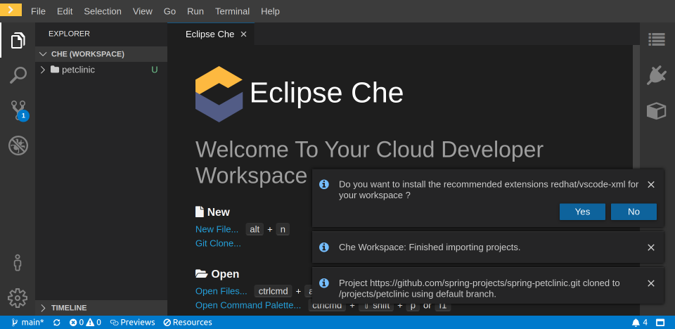Click the U git status on petclinic
Screen dimensions: 675x329
pyautogui.click(x=155, y=70)
